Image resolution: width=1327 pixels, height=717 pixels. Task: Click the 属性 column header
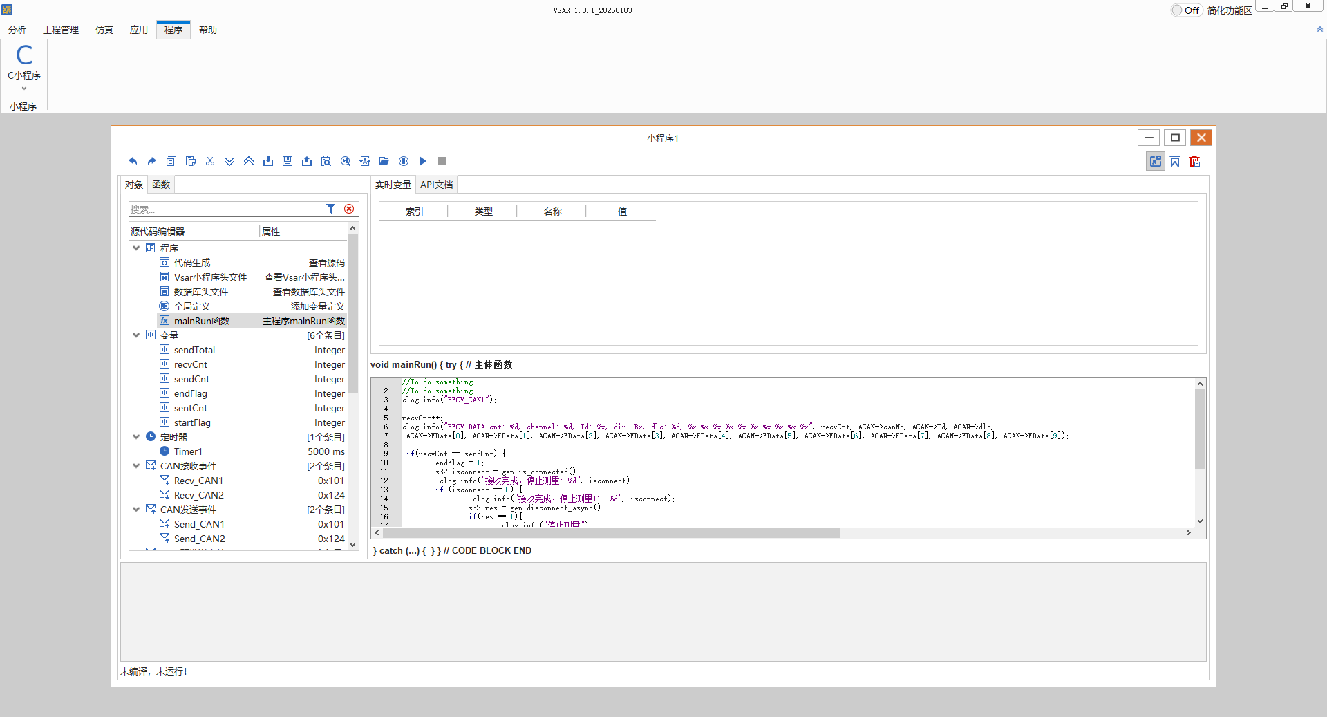tap(271, 232)
